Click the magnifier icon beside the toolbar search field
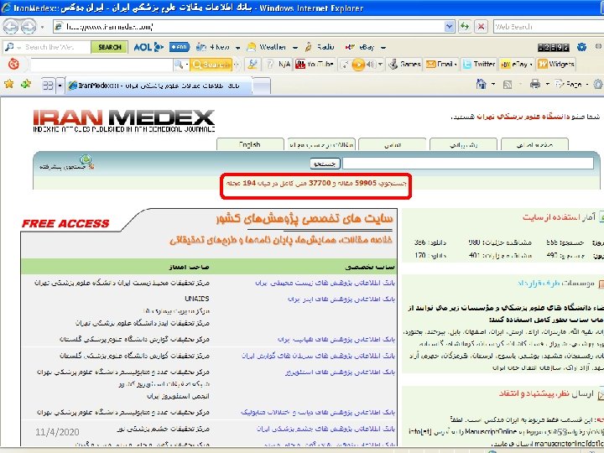The image size is (604, 453). tap(179, 65)
